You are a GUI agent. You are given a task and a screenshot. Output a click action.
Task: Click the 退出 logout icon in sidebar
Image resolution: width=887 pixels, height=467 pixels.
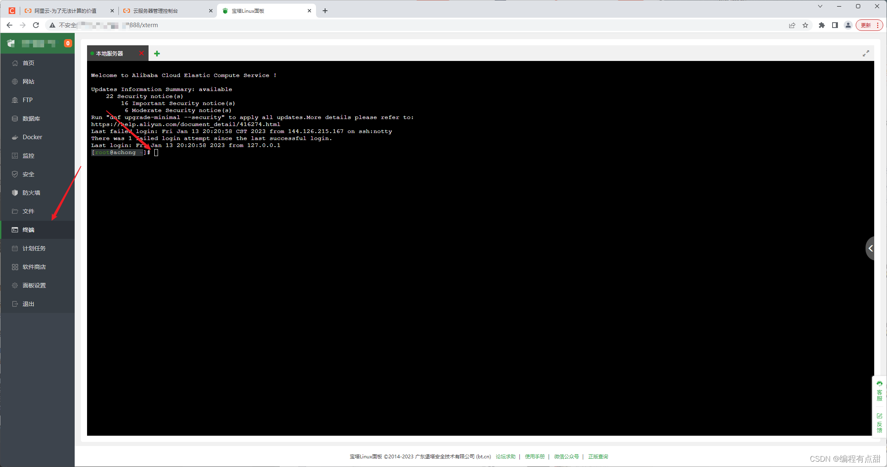(x=15, y=304)
